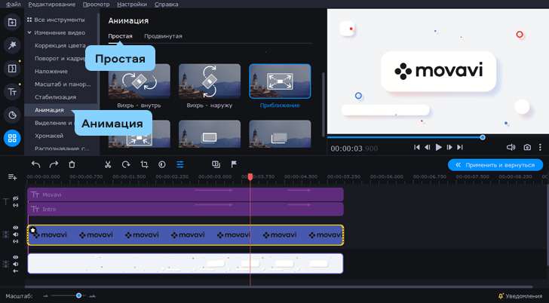This screenshot has width=549, height=303.
Task: Open the Настройки menu
Action: point(132,5)
